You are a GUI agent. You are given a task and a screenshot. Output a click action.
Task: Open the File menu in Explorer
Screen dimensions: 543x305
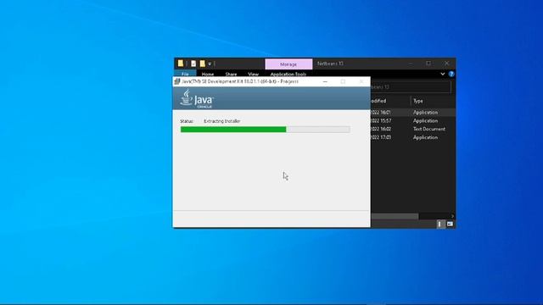tap(185, 74)
